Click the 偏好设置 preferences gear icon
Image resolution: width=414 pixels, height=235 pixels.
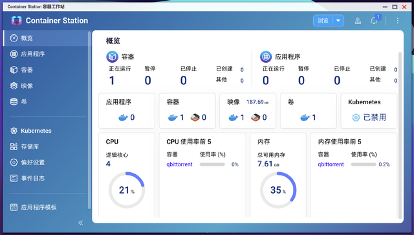point(14,162)
